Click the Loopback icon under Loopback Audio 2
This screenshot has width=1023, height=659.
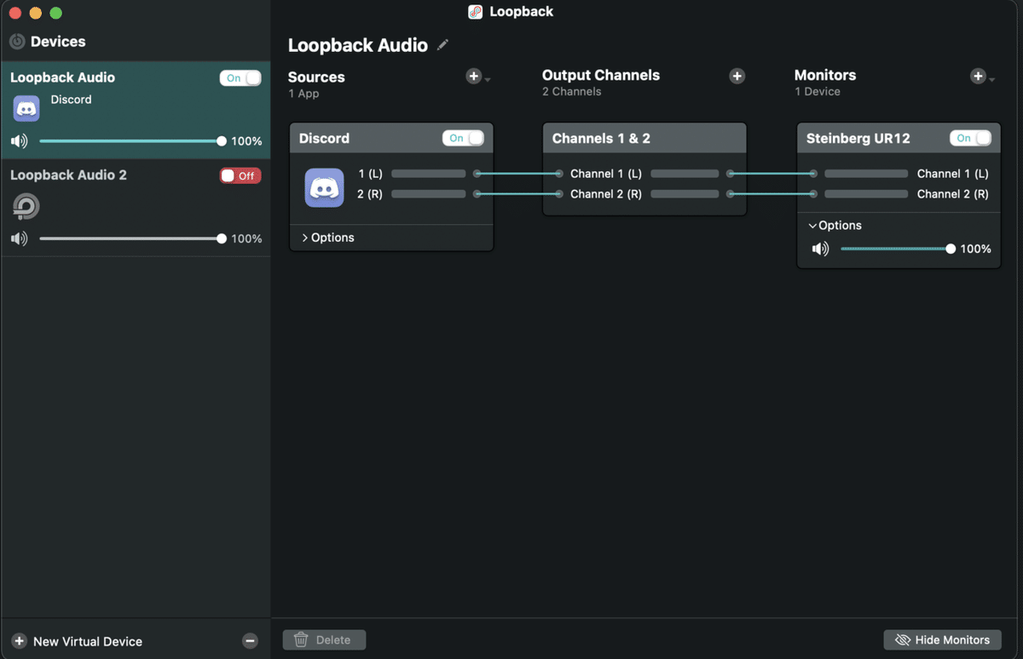(x=26, y=207)
